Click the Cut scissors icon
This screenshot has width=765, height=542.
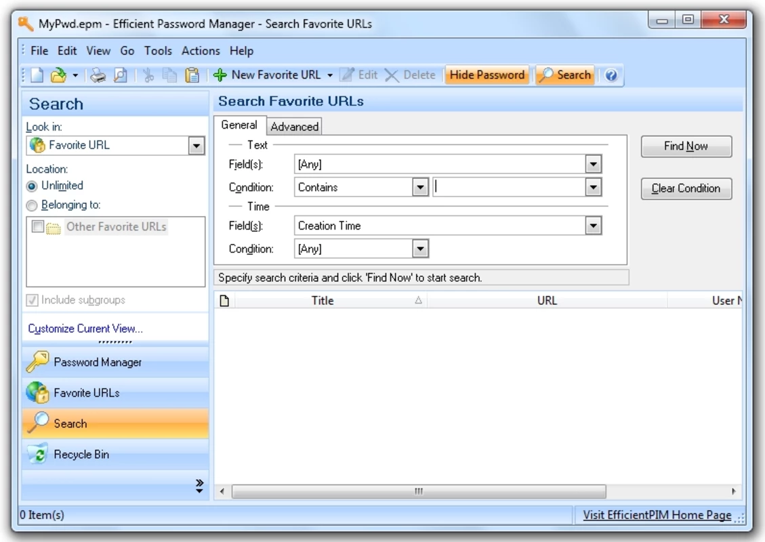click(148, 75)
